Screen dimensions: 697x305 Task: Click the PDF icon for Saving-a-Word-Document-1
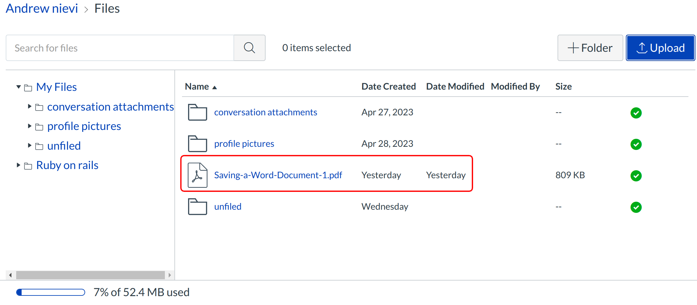[x=197, y=175]
